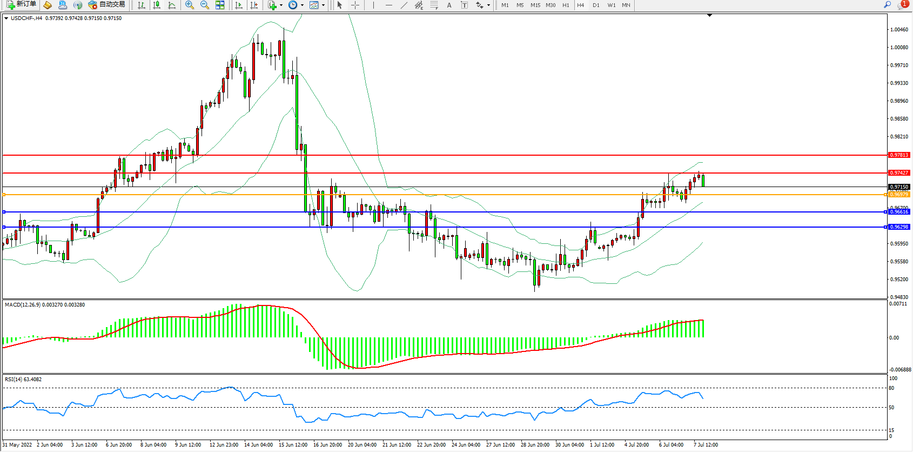Switch to the D1 timeframe

pyautogui.click(x=596, y=5)
